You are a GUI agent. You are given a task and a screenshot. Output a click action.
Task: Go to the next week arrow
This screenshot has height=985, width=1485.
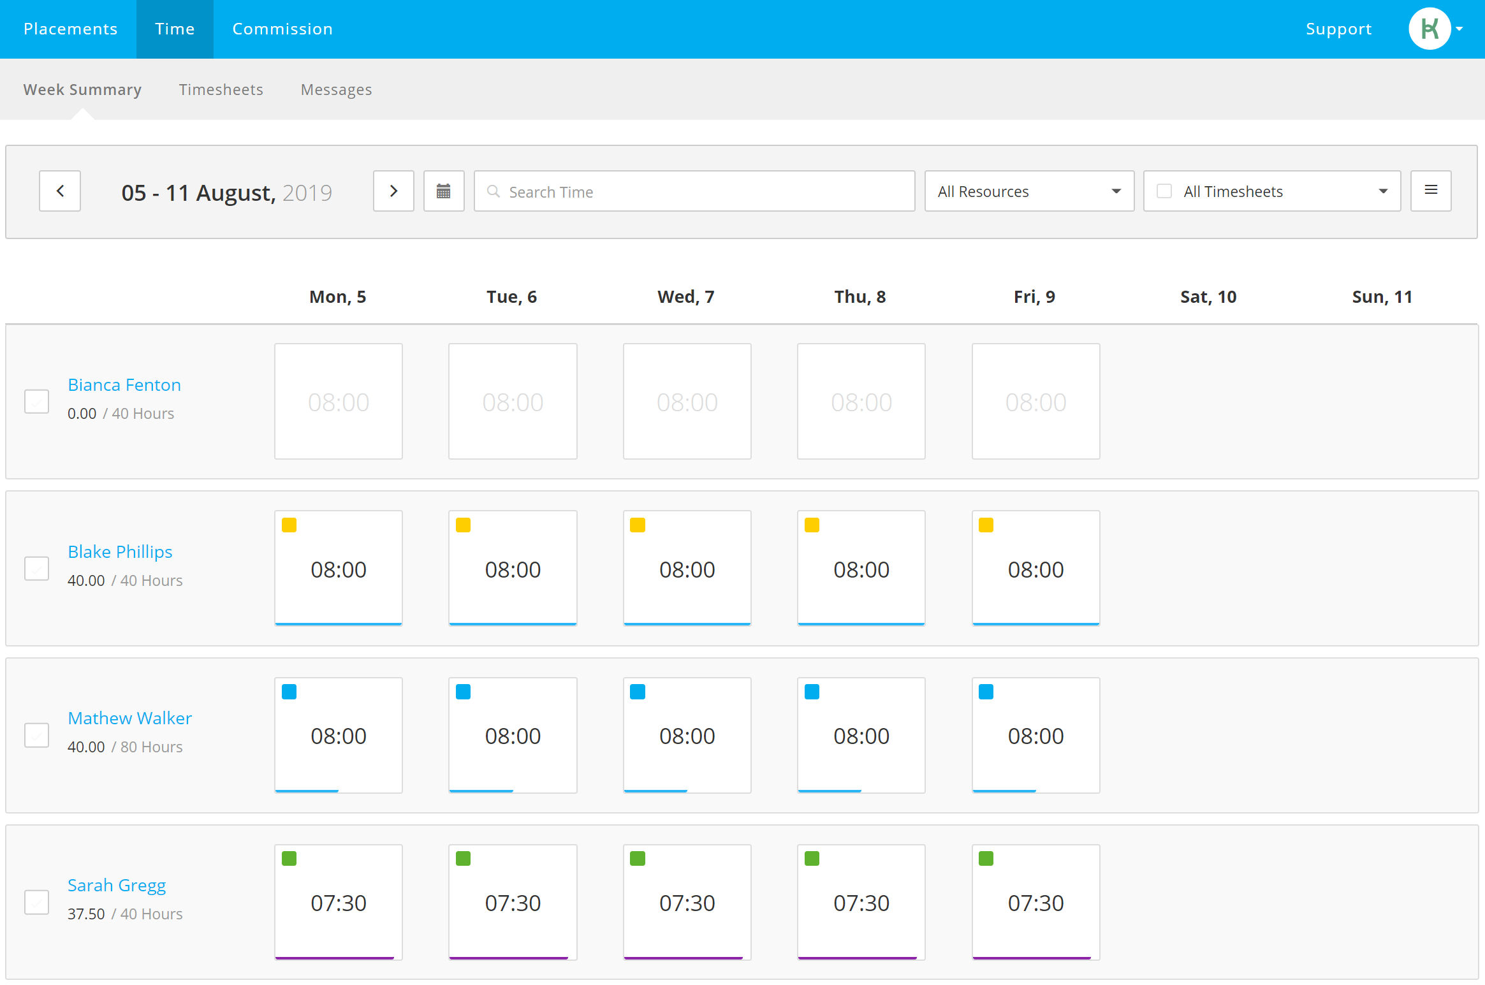(393, 191)
